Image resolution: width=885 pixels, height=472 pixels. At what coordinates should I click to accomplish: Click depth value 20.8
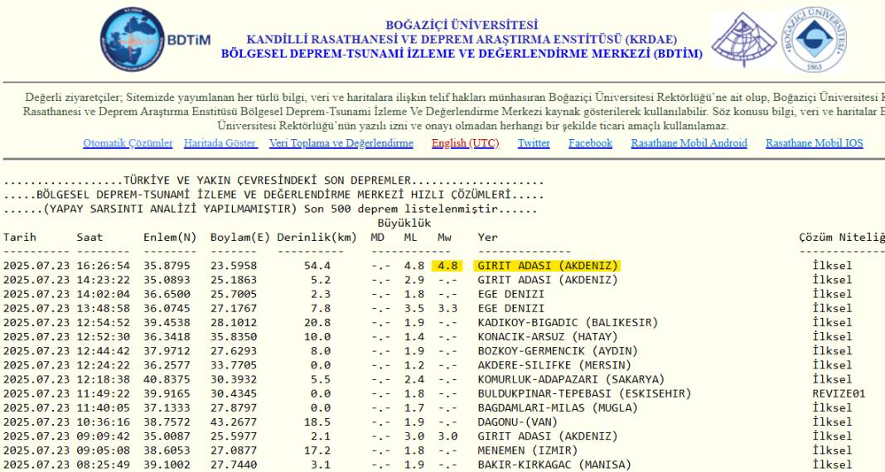click(x=317, y=323)
